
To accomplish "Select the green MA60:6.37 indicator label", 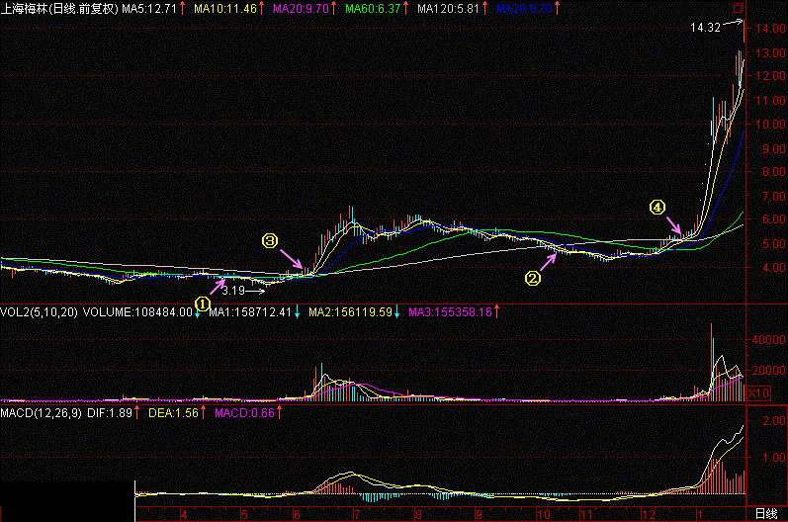I will point(375,9).
